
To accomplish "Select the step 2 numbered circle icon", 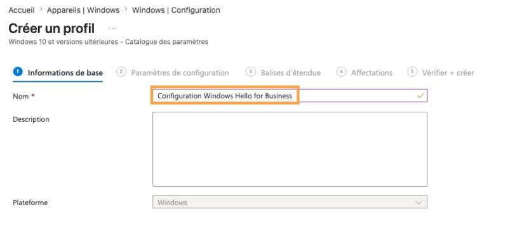I will point(121,72).
